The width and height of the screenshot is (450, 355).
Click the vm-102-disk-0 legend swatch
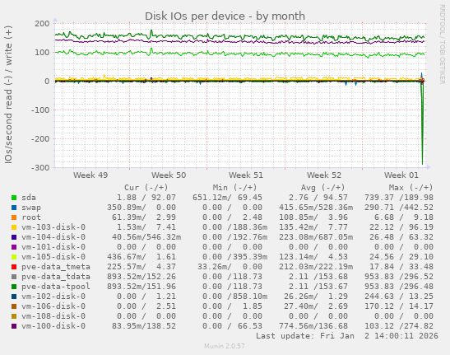click(14, 297)
